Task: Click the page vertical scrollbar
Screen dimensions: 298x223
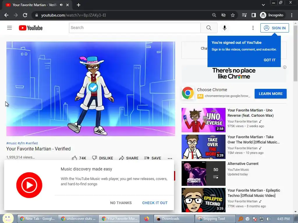Action: 296,53
